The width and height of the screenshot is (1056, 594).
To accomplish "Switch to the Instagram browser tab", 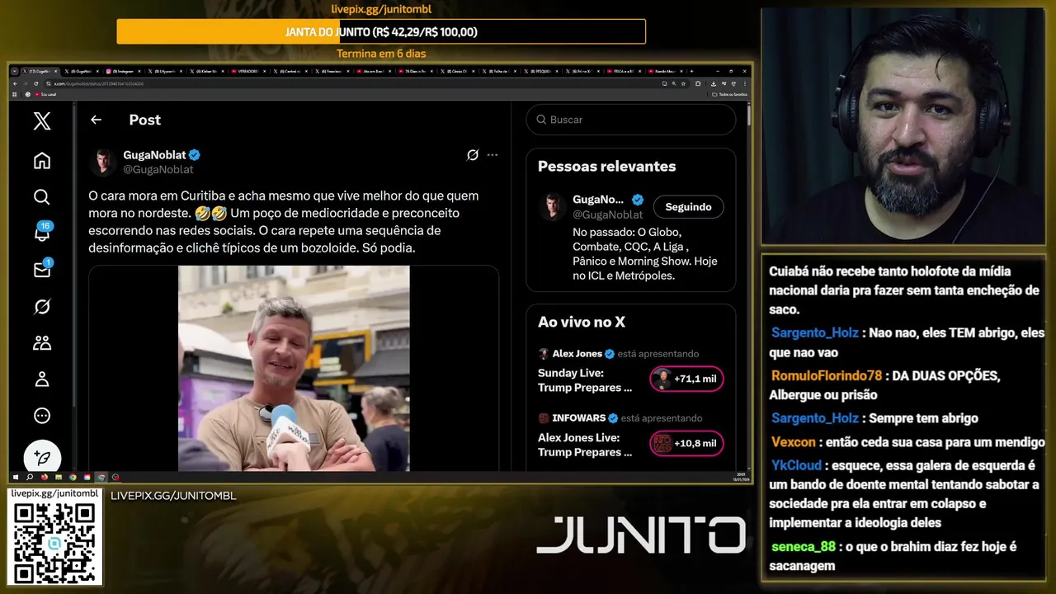I will coord(124,72).
